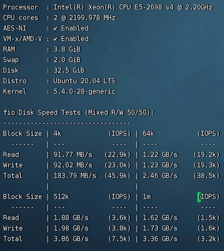Viewport: 224px width, 251px height.
Task: Click the AES-NI Enabled checkmark
Action: pyautogui.click(x=56, y=28)
